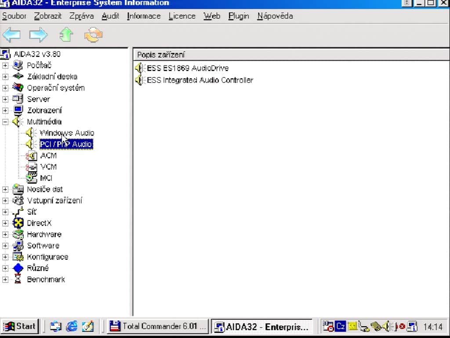Viewport: 450px width, 338px height.
Task: Expand the Základní deska tree node
Action: (5, 77)
